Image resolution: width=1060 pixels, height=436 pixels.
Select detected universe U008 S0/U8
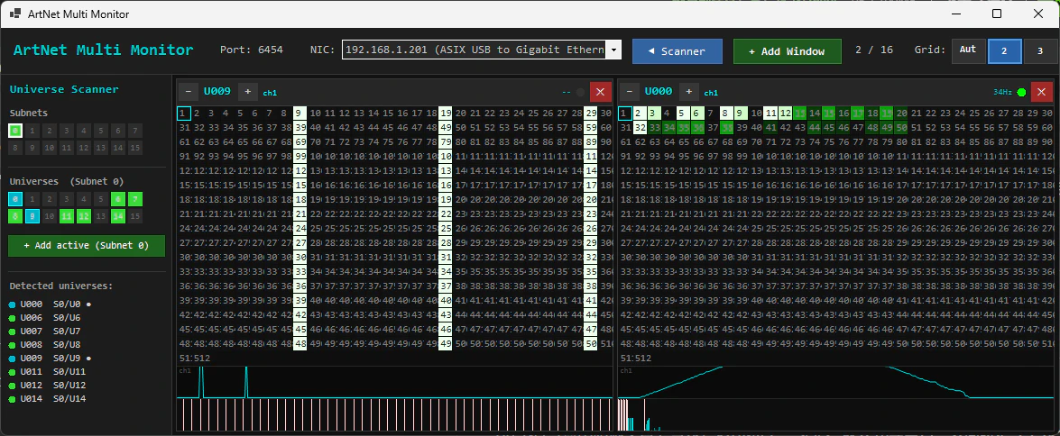pos(44,345)
